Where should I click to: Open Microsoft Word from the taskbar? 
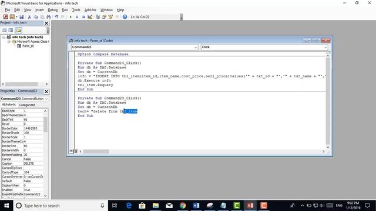pos(196,206)
